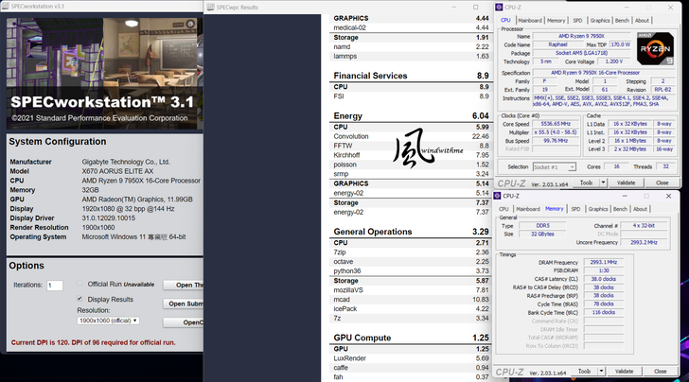The image size is (689, 382).
Task: Click the Close button in lower CPU-Z
Action: pyautogui.click(x=660, y=371)
